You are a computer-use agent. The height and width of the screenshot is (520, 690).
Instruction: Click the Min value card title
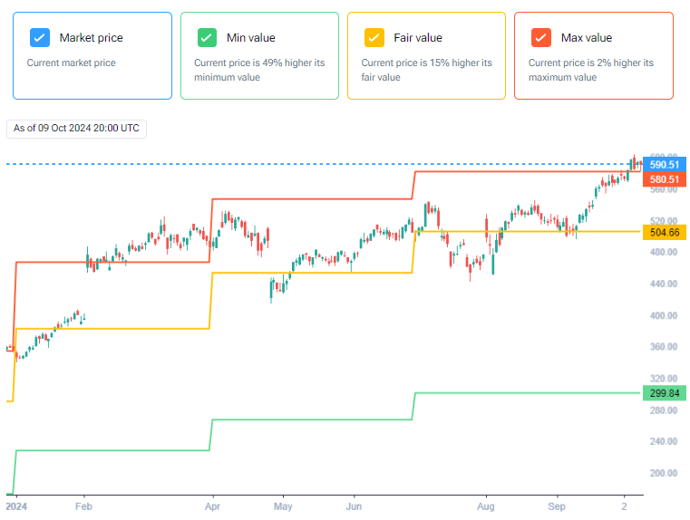(251, 38)
